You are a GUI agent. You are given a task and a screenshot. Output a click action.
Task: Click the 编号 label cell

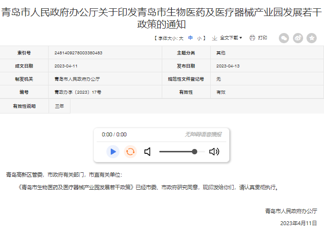(x=24, y=92)
